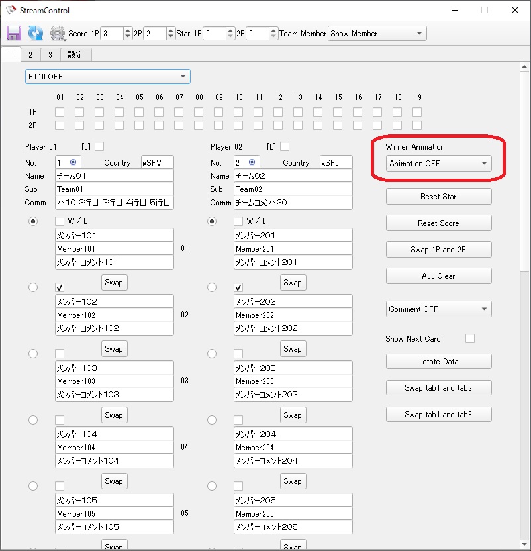Decrease Star 2P with down arrow
Viewport: 531px width, 551px height.
tap(273, 37)
